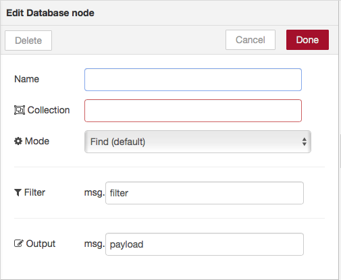Click the Mode gear icon
Viewport: 341px width, 280px height.
[x=18, y=141]
